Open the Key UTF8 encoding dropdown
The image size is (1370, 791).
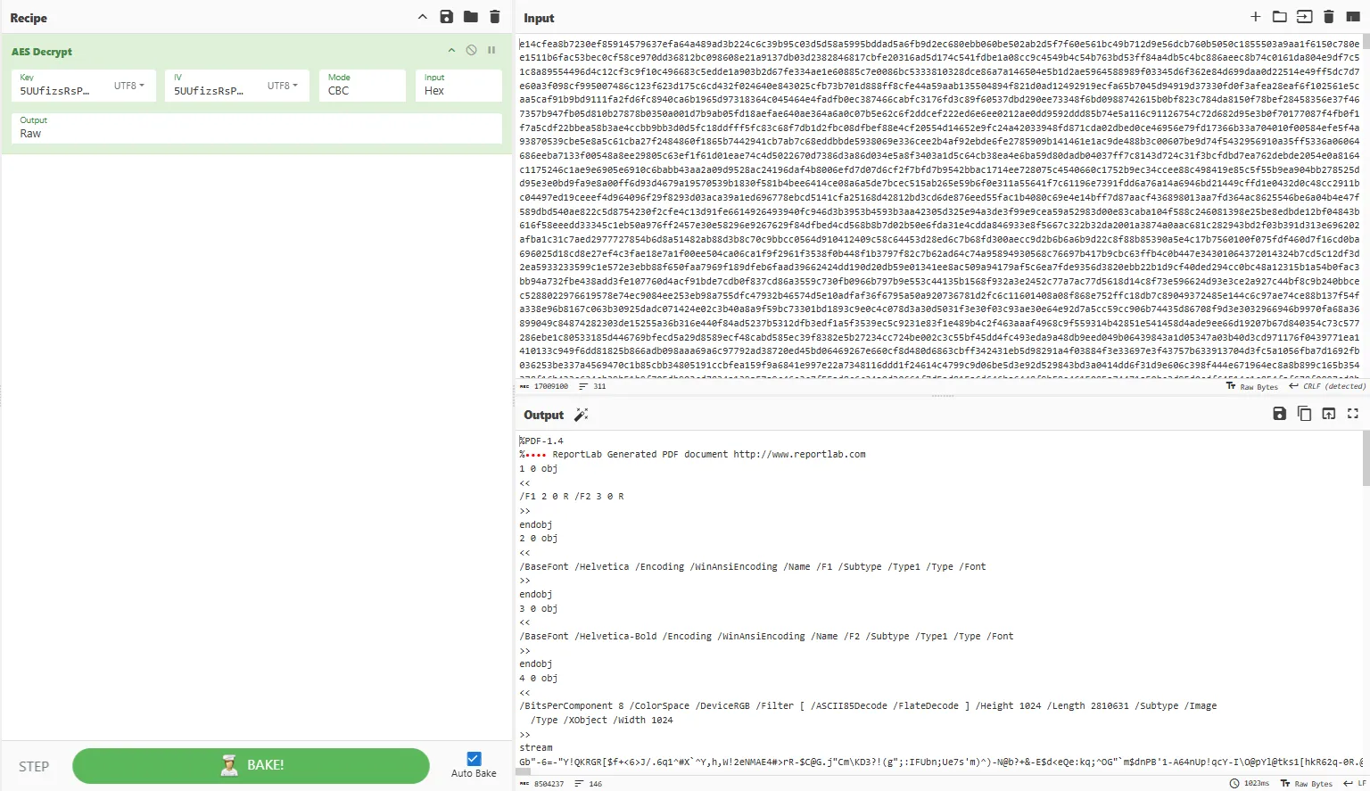pyautogui.click(x=129, y=86)
